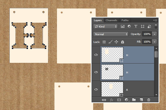Open the Opacity slider dropdown arrow
Viewport: 166px width, 110px height.
(x=154, y=34)
